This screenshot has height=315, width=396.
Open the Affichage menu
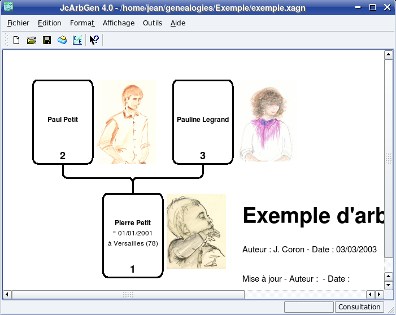[x=119, y=23]
